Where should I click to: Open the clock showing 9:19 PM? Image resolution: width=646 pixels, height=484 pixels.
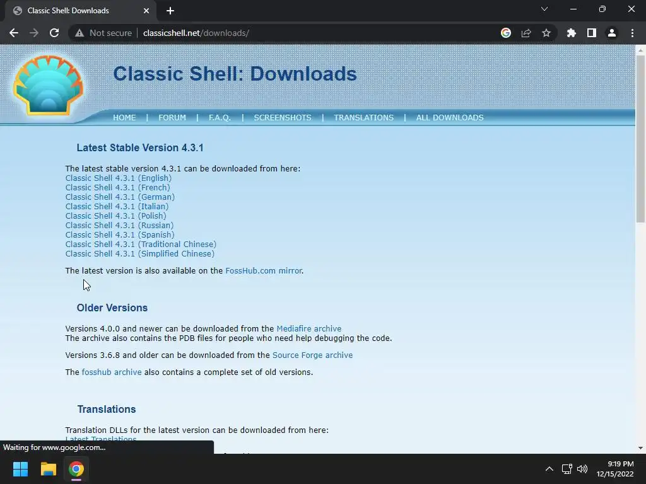614,469
